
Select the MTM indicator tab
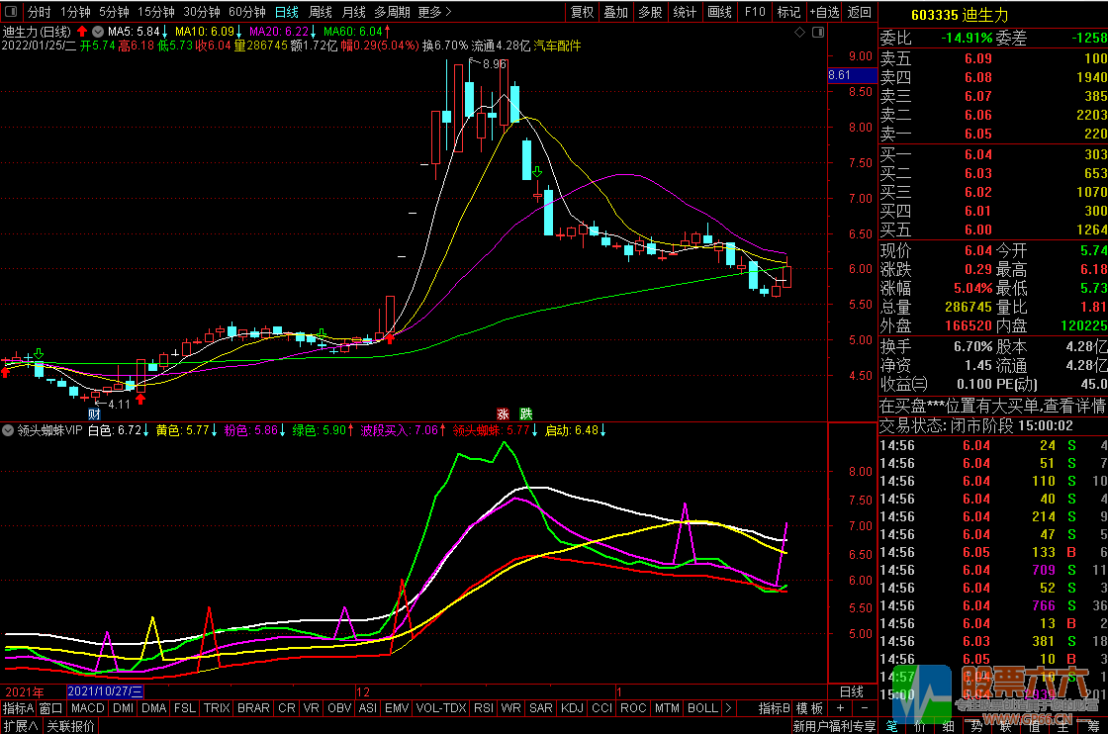click(667, 708)
